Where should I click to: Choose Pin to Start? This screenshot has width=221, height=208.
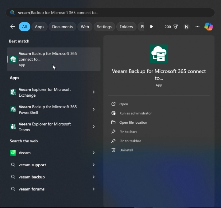click(x=128, y=132)
